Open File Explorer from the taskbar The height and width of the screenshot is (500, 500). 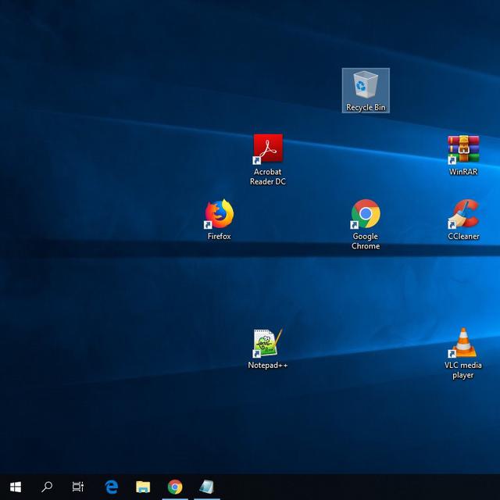[x=143, y=487]
